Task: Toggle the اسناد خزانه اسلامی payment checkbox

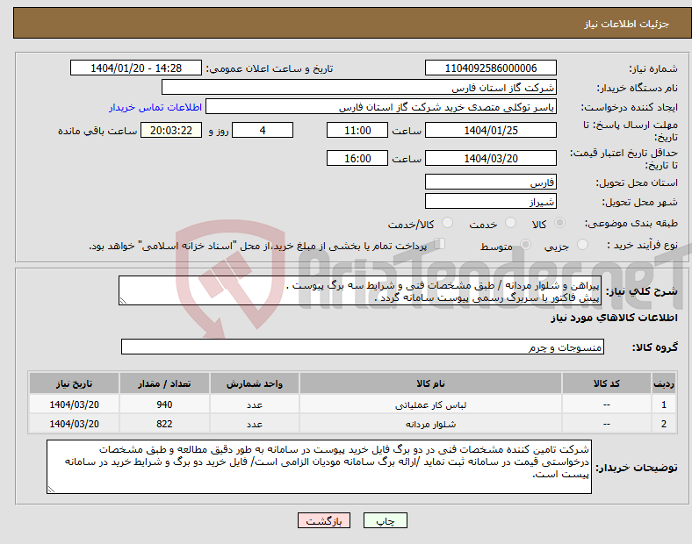Action: tap(440, 244)
